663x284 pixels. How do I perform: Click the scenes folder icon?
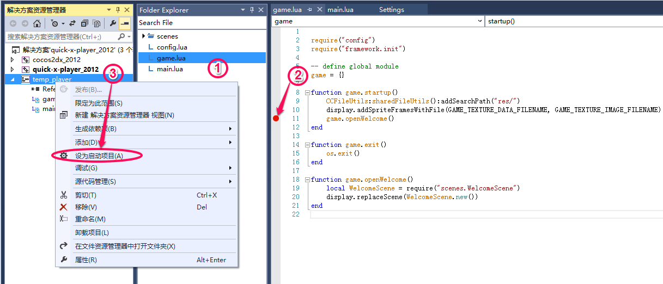151,36
